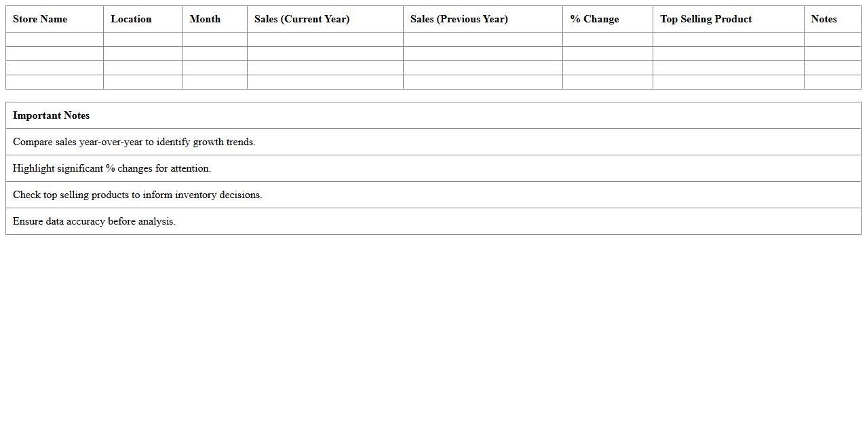867x441 pixels.
Task: Click first empty cell under Store Name
Action: click(54, 39)
